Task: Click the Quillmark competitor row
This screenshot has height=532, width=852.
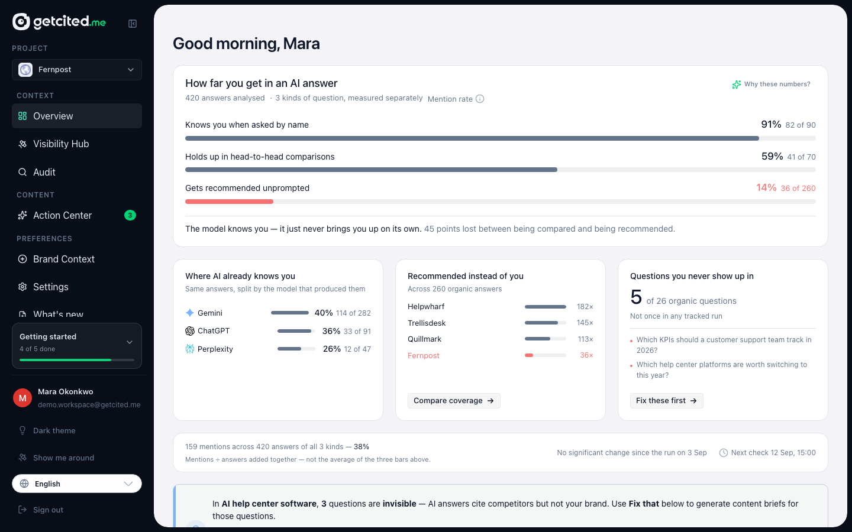Action: (x=501, y=339)
